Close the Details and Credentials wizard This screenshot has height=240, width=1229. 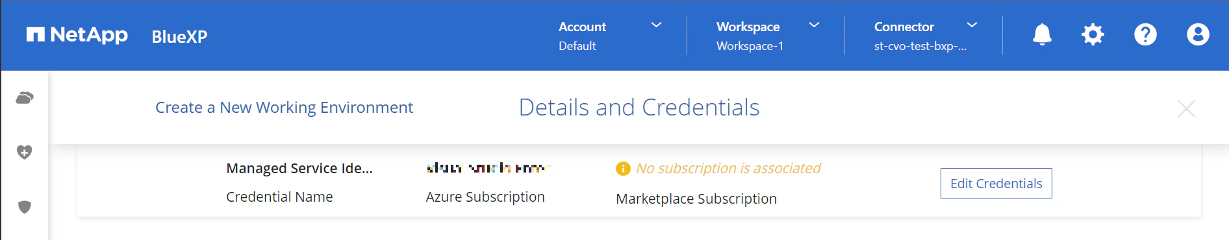pyautogui.click(x=1186, y=108)
